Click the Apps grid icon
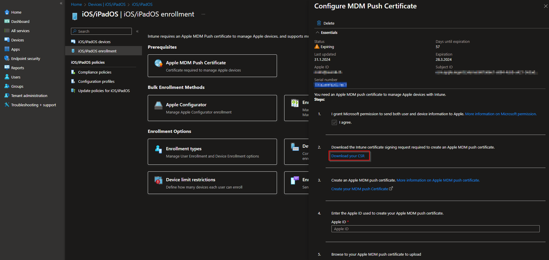The width and height of the screenshot is (549, 260). (7, 49)
